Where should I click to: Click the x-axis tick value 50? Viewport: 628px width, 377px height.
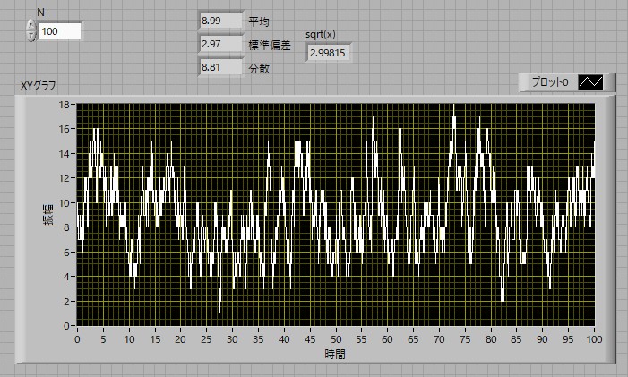tap(336, 340)
